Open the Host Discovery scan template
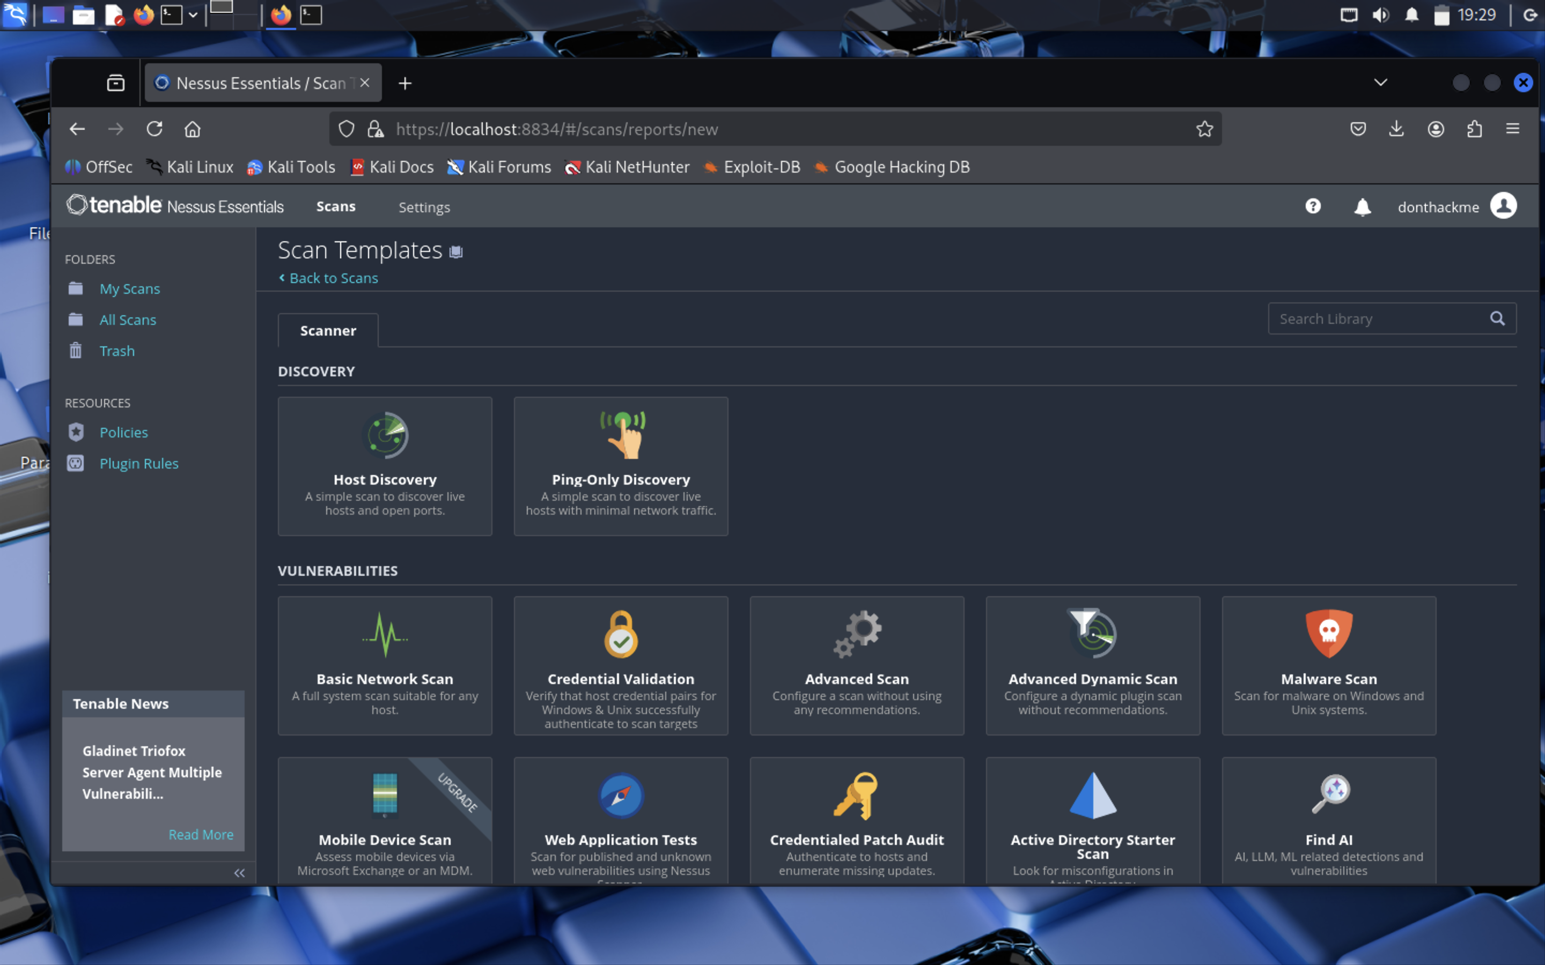The width and height of the screenshot is (1545, 965). coord(385,466)
